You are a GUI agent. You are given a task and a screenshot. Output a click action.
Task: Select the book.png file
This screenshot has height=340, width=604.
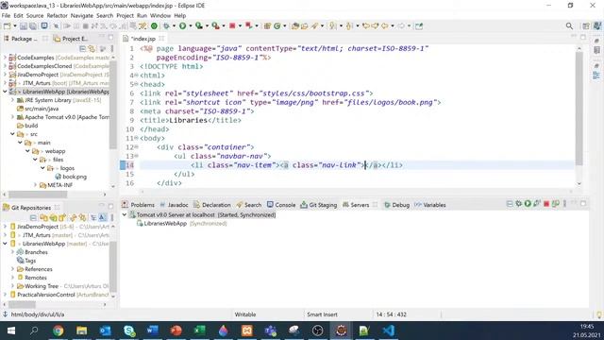click(71, 177)
